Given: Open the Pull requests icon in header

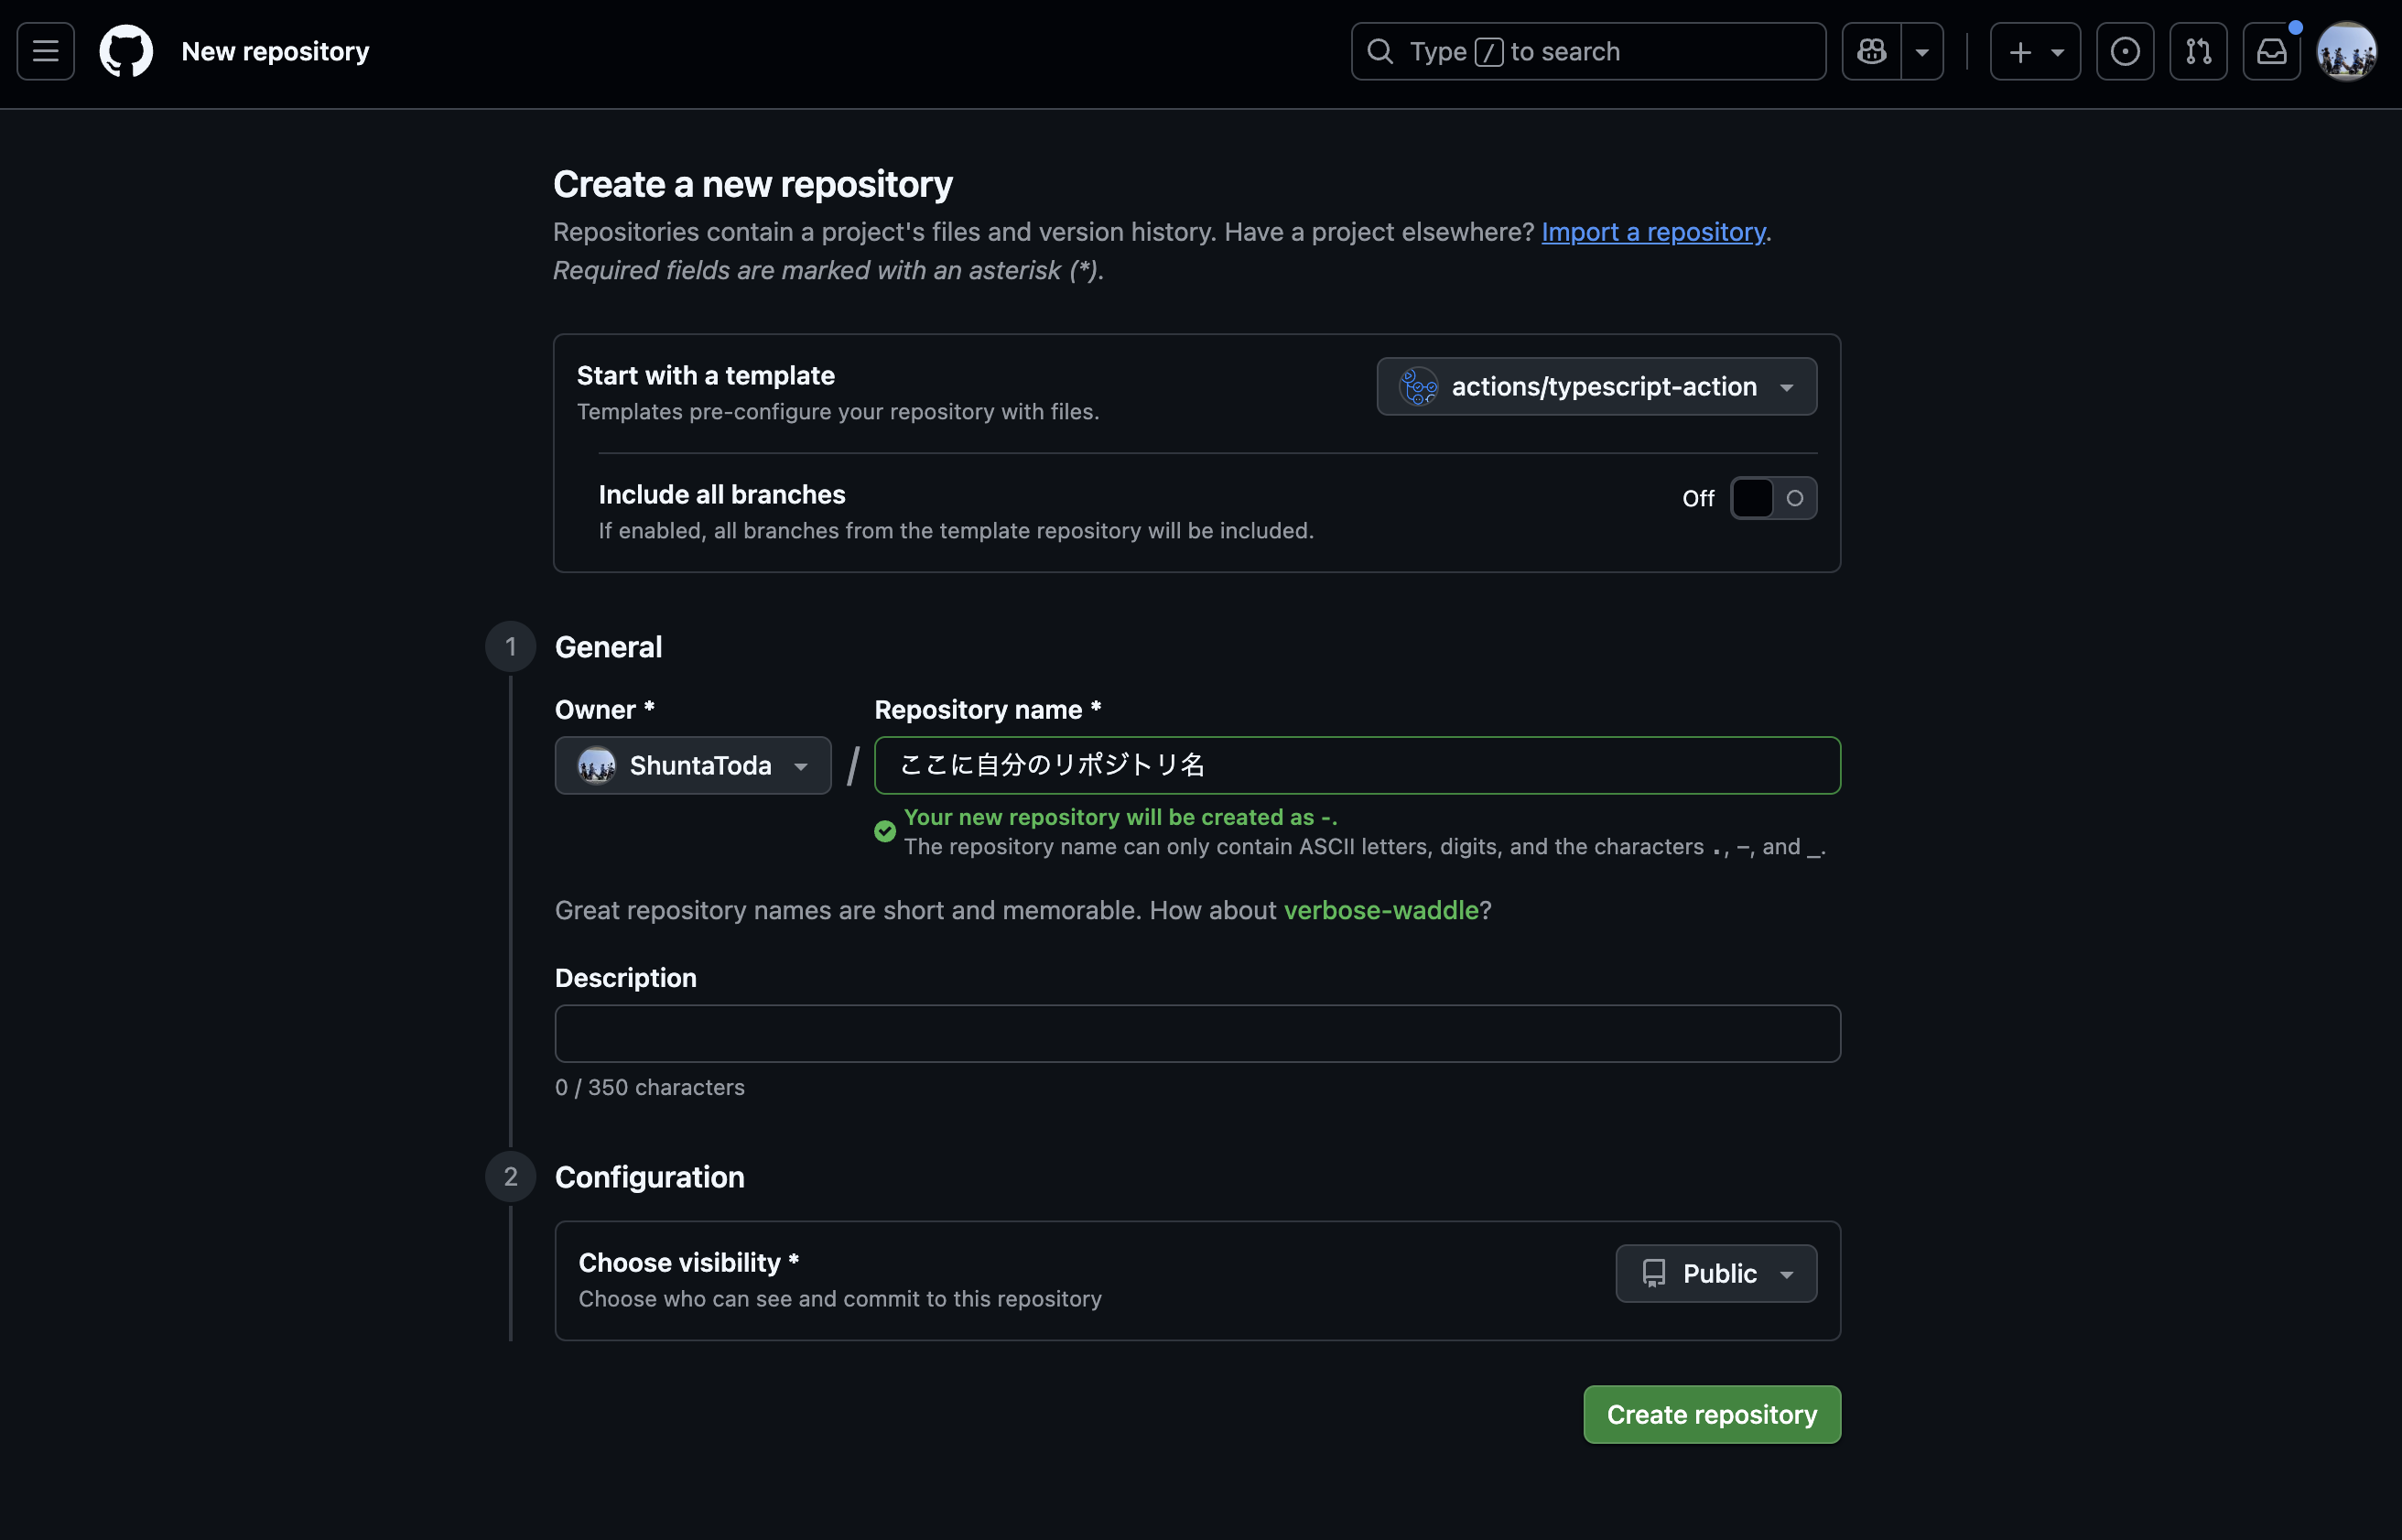Looking at the screenshot, I should tap(2198, 51).
